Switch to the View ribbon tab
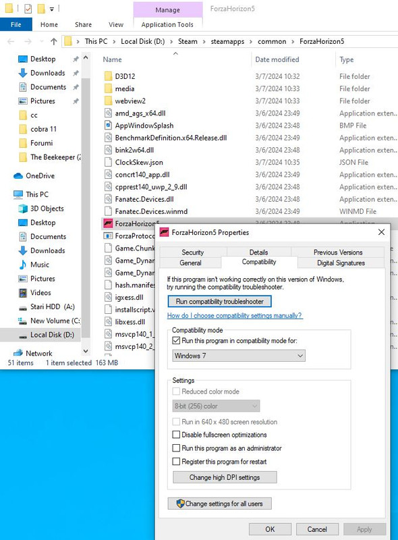Screen dimensions: 398x540 point(116,24)
